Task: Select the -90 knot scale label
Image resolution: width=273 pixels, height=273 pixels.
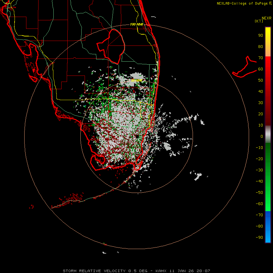Action: [x=259, y=238]
